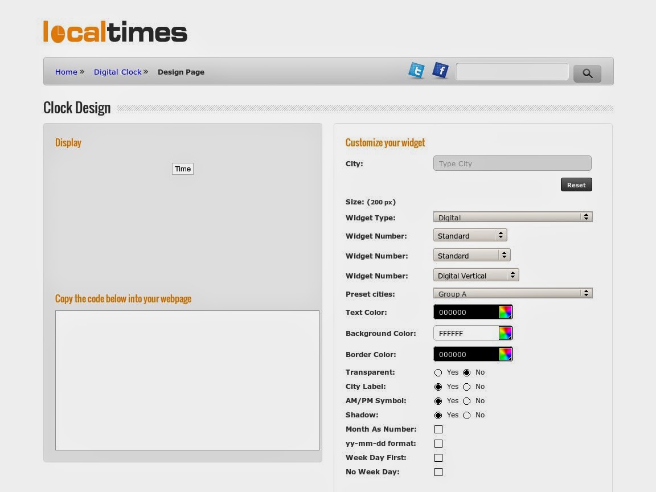Select Shadow No radio button
The width and height of the screenshot is (656, 492).
coord(466,415)
